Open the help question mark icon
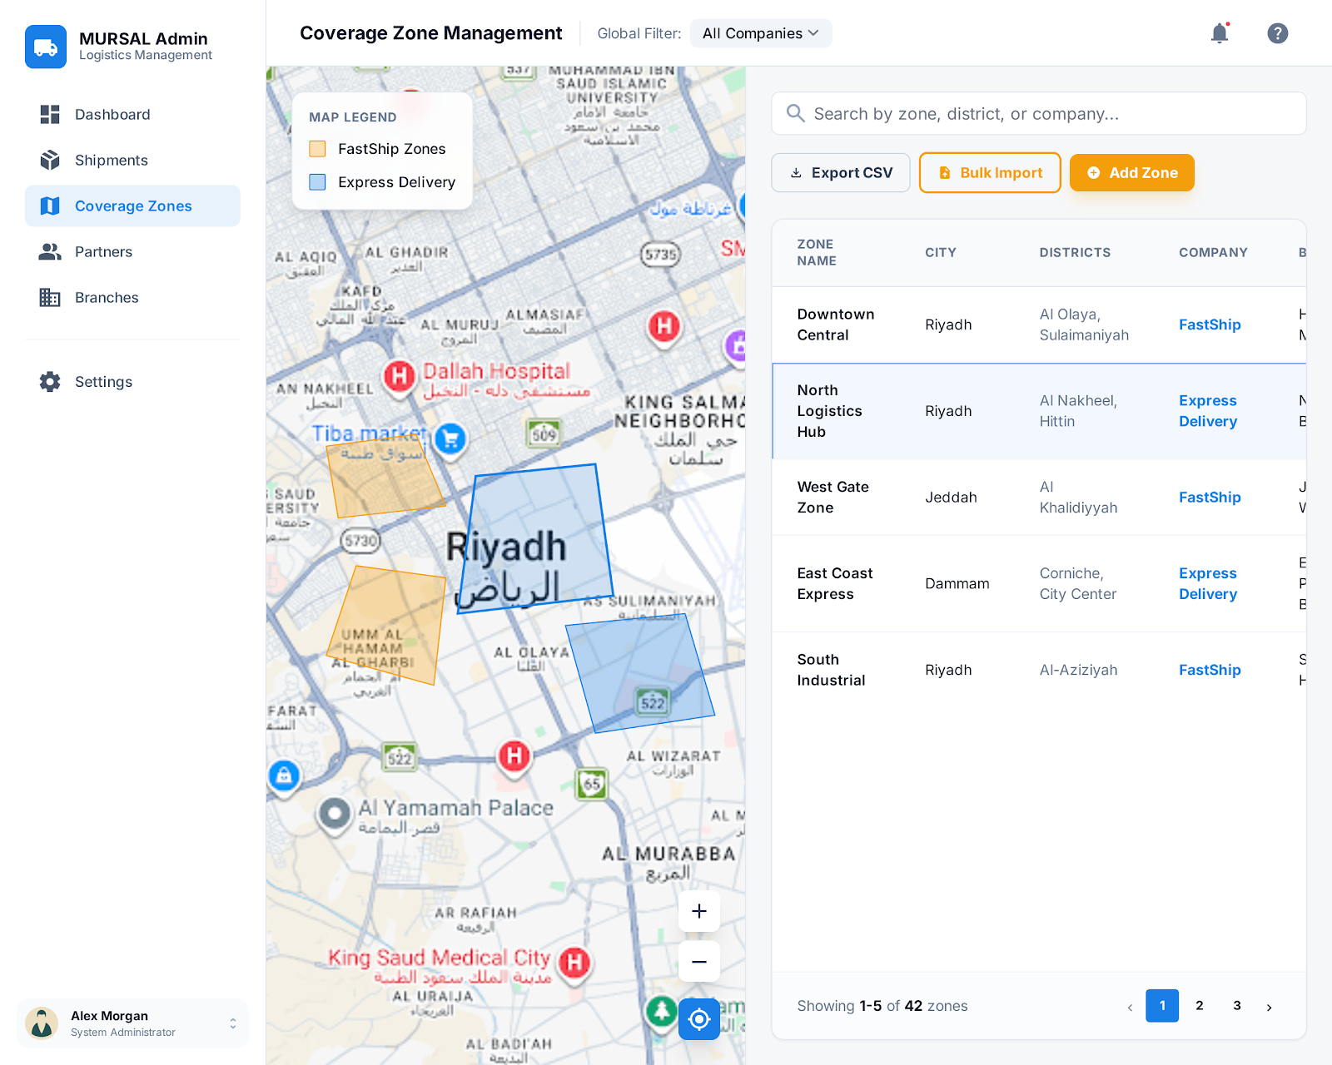 1277,33
